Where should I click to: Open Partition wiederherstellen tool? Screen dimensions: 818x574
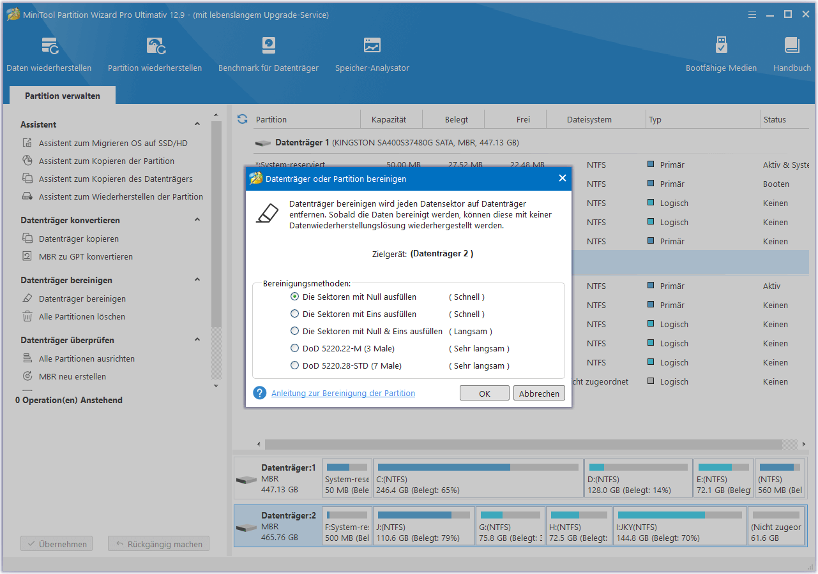155,54
